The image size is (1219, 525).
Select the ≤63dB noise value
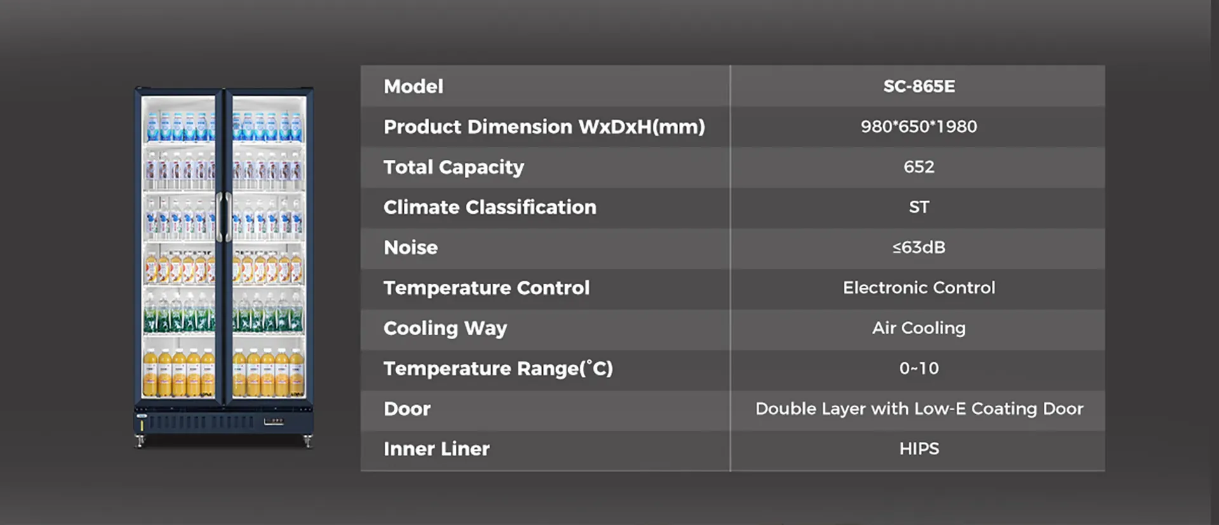coord(919,247)
